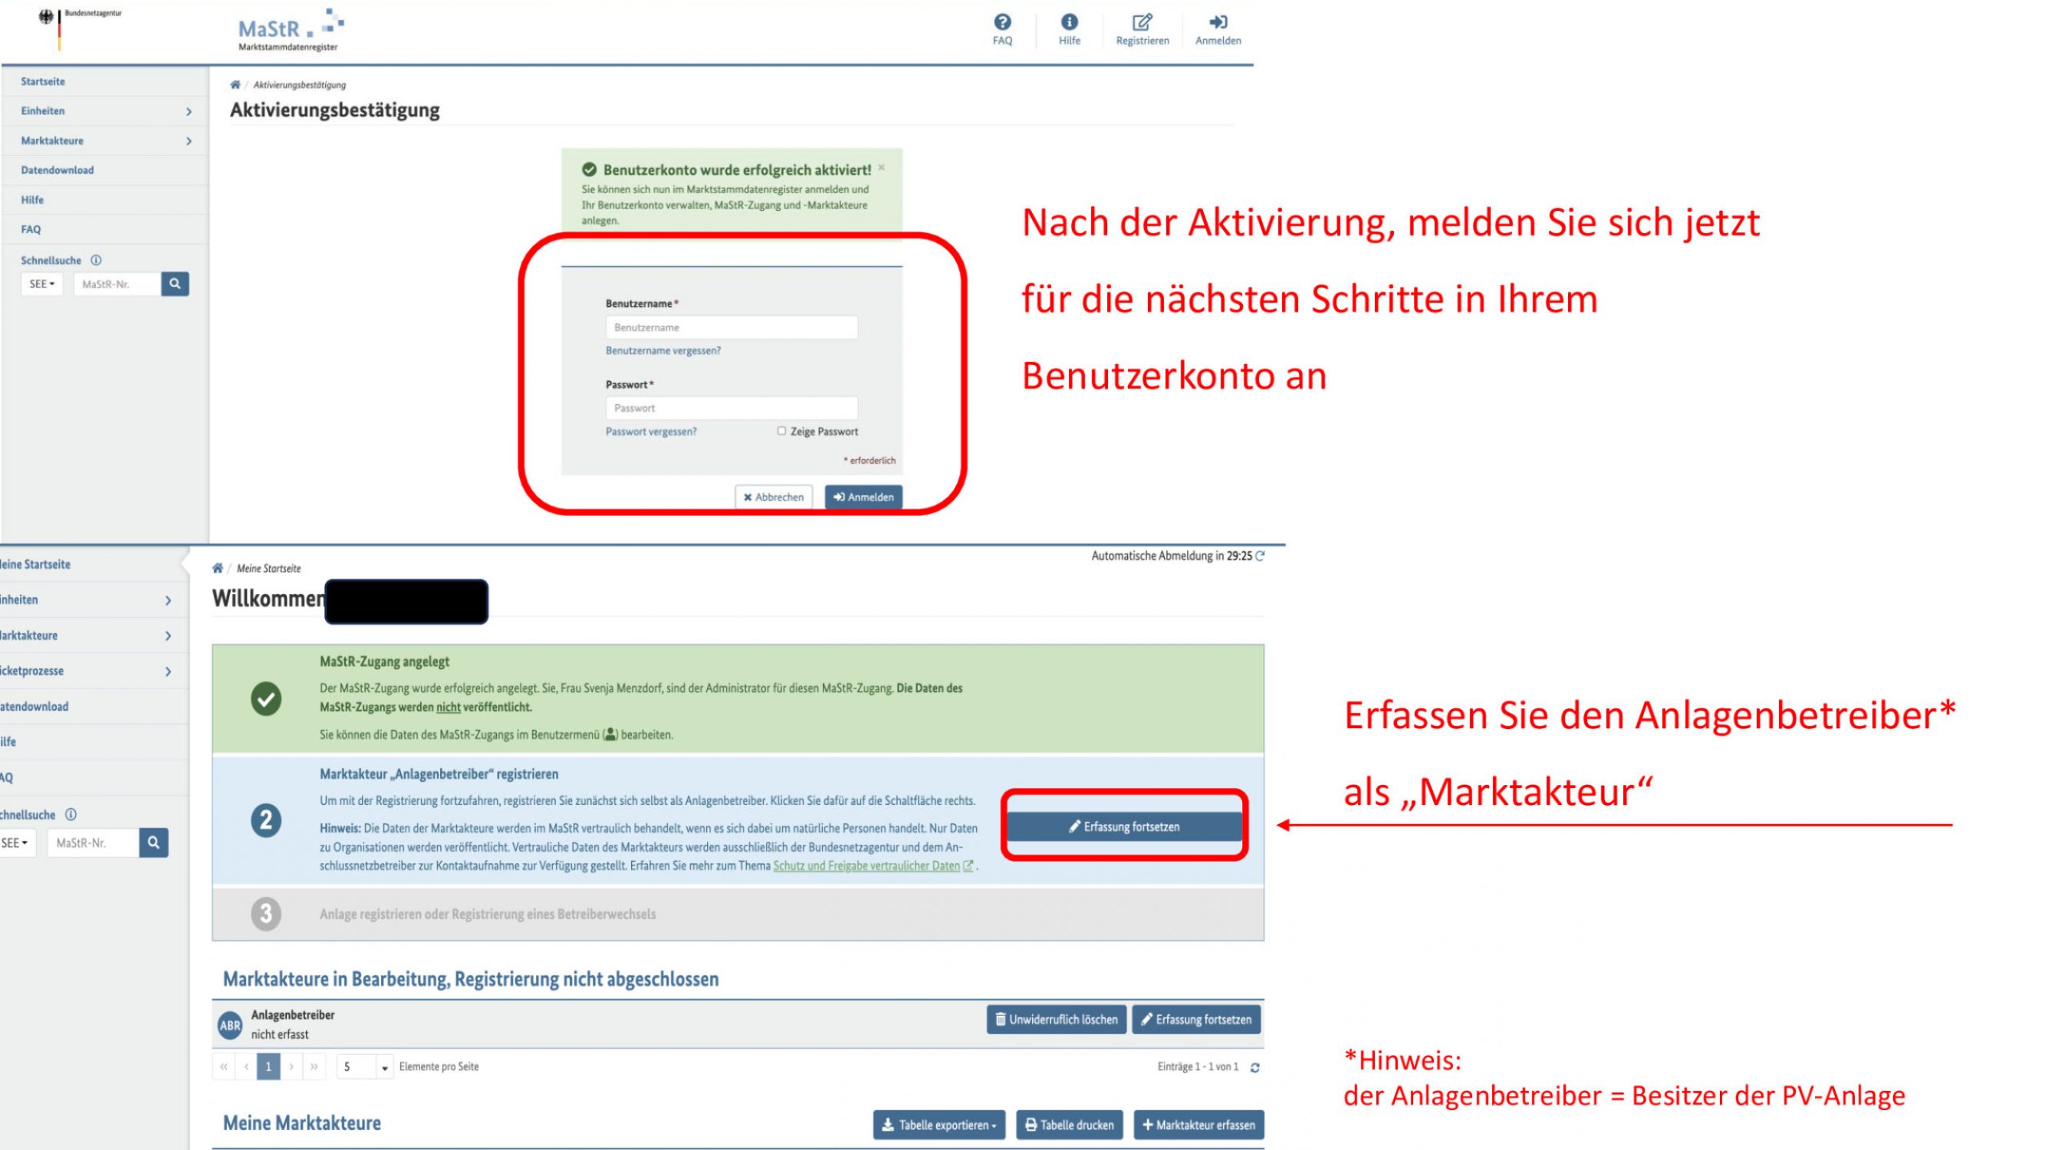Click the Anmelden icon in top header
This screenshot has width=2045, height=1150.
1218,22
